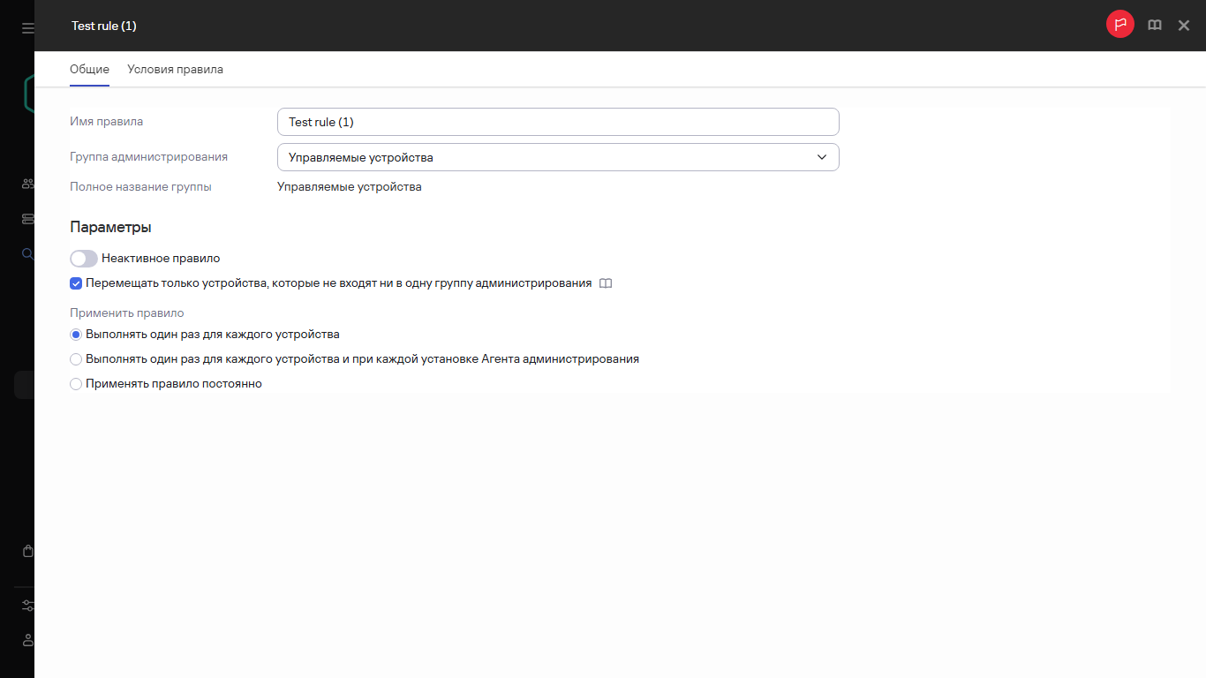Click the users icon in left sidebar
Viewport: 1206px width, 678px height.
coord(27,185)
